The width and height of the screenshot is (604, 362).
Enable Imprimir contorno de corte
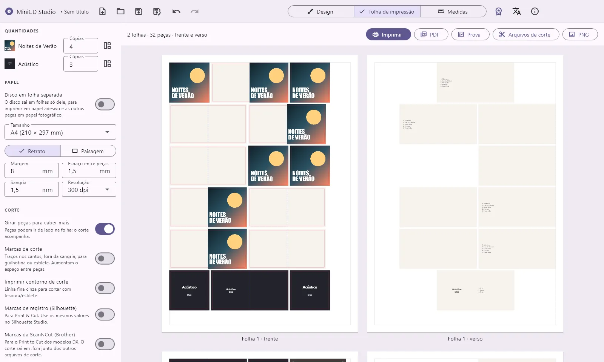click(105, 288)
